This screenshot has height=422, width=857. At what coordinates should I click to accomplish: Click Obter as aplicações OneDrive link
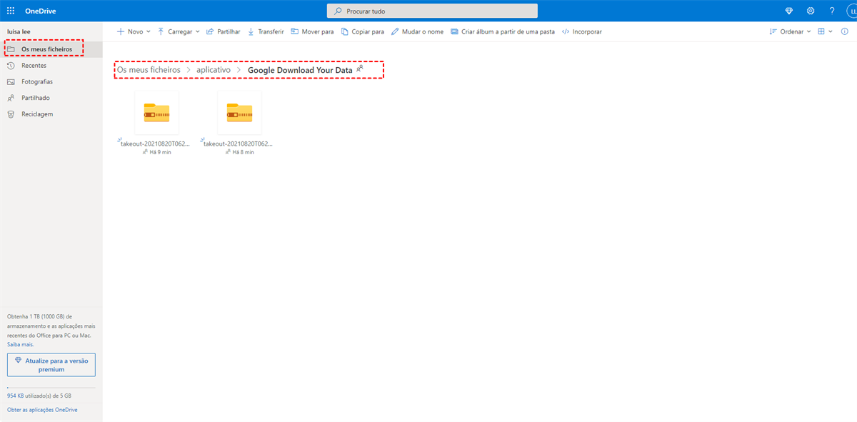coord(42,410)
